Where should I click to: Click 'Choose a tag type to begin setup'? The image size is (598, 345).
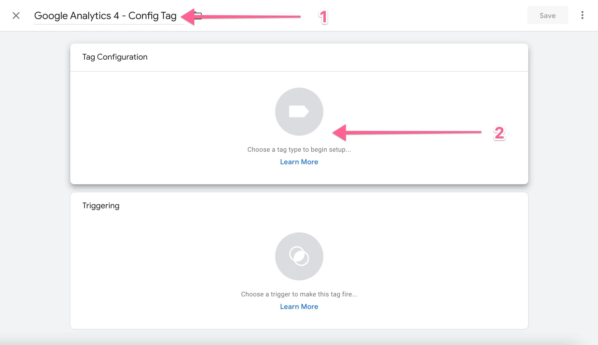[299, 149]
